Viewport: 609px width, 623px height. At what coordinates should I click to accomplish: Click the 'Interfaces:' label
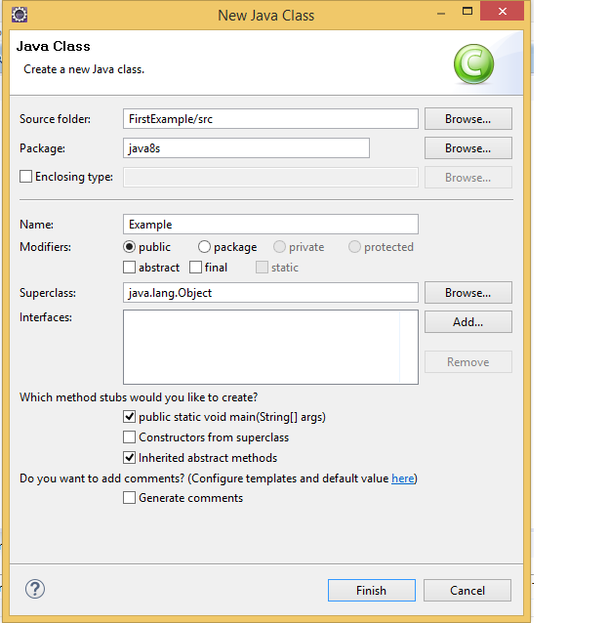point(46,317)
